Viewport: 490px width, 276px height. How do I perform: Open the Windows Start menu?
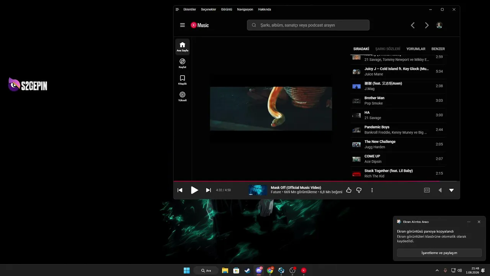click(x=186, y=270)
